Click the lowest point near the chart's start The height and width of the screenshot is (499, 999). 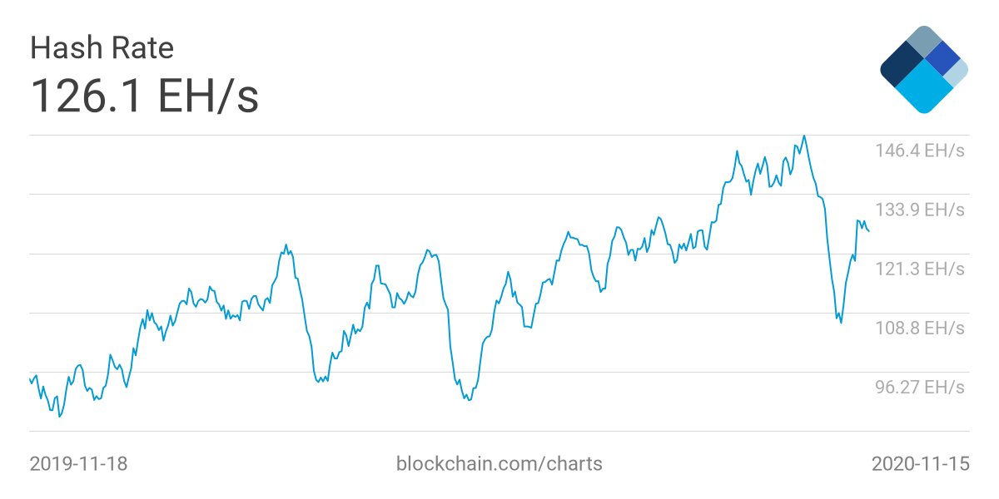click(59, 416)
